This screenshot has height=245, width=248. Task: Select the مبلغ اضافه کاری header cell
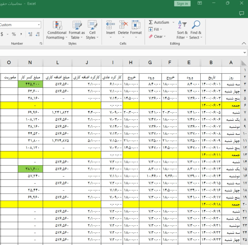click(57, 77)
